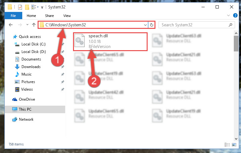Open the Help question mark icon
Image resolution: width=241 pixels, height=153 pixels.
coord(235,15)
